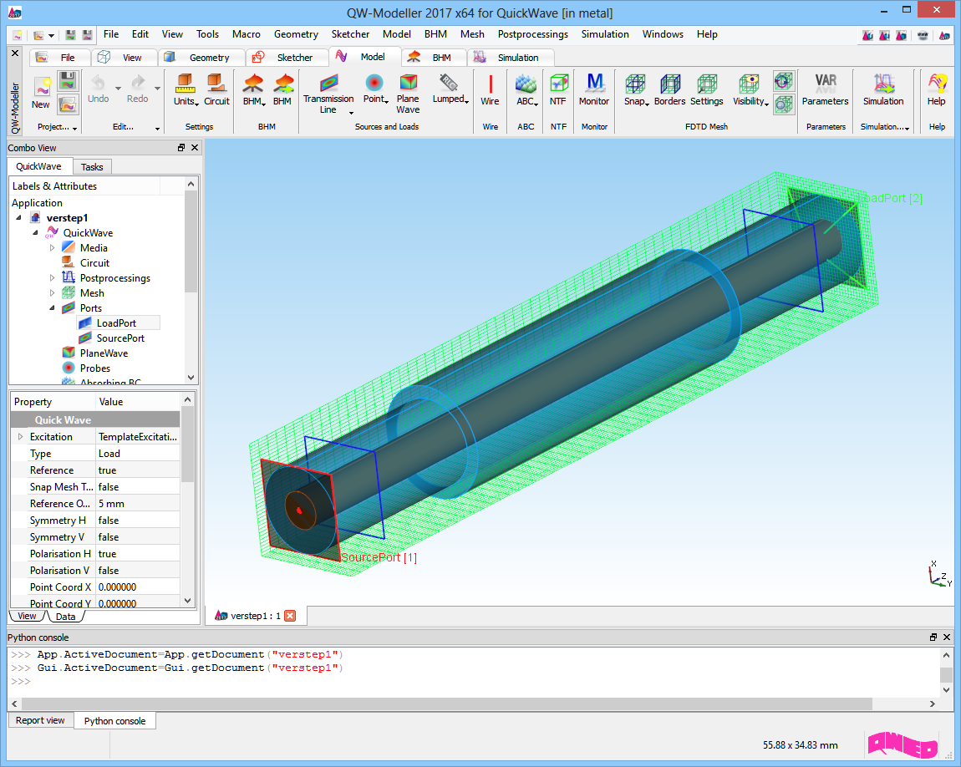Close the Combo View panel
The height and width of the screenshot is (767, 961).
click(195, 148)
